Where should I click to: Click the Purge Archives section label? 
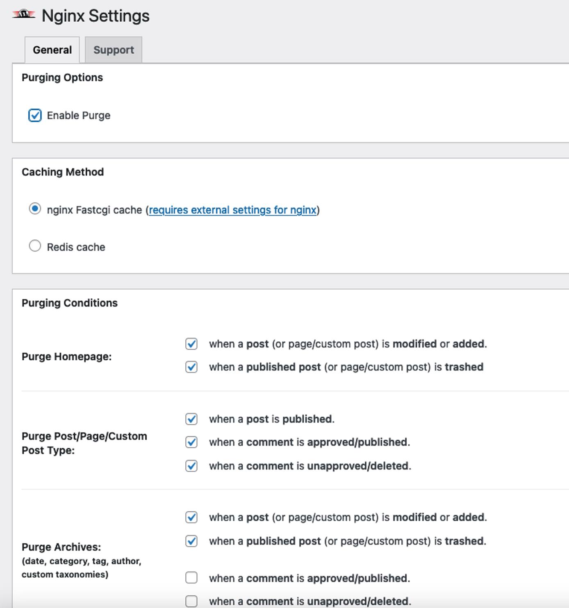[57, 547]
